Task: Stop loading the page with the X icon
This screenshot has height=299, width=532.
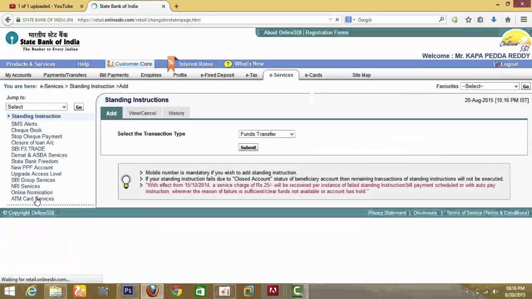Action: coord(337,20)
